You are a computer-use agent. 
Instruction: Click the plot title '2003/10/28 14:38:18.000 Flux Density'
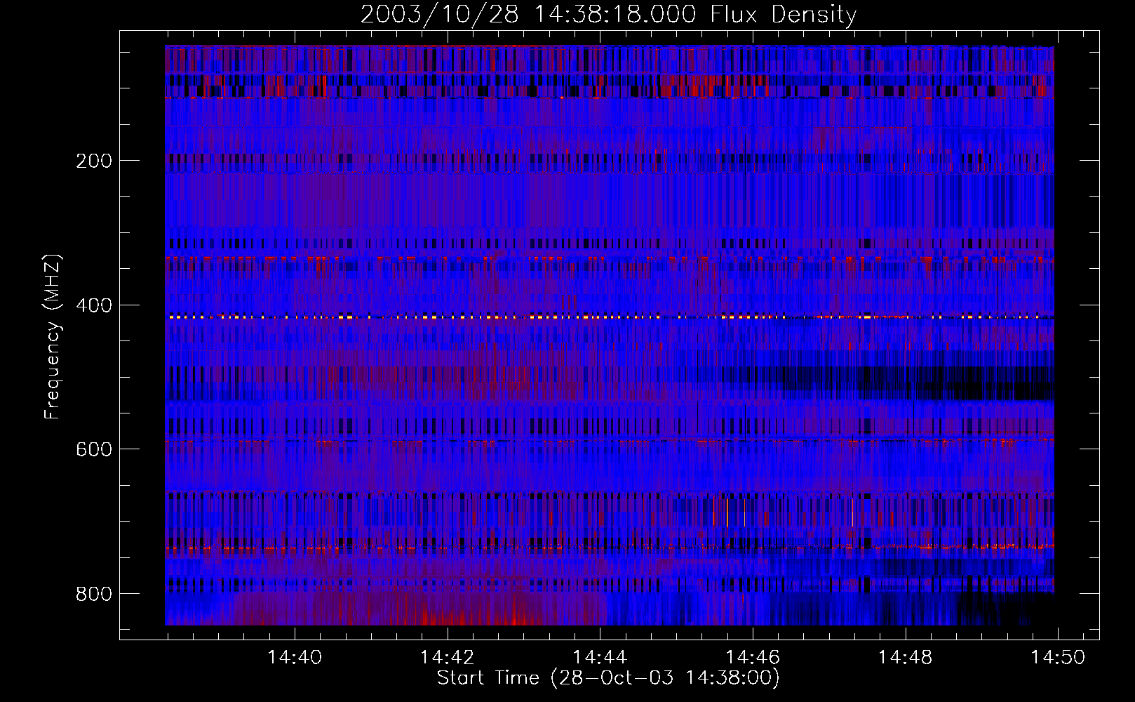[609, 15]
